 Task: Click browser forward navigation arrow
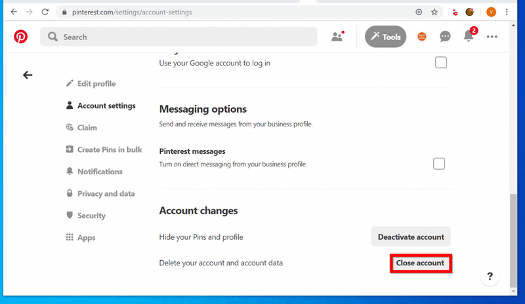click(30, 12)
